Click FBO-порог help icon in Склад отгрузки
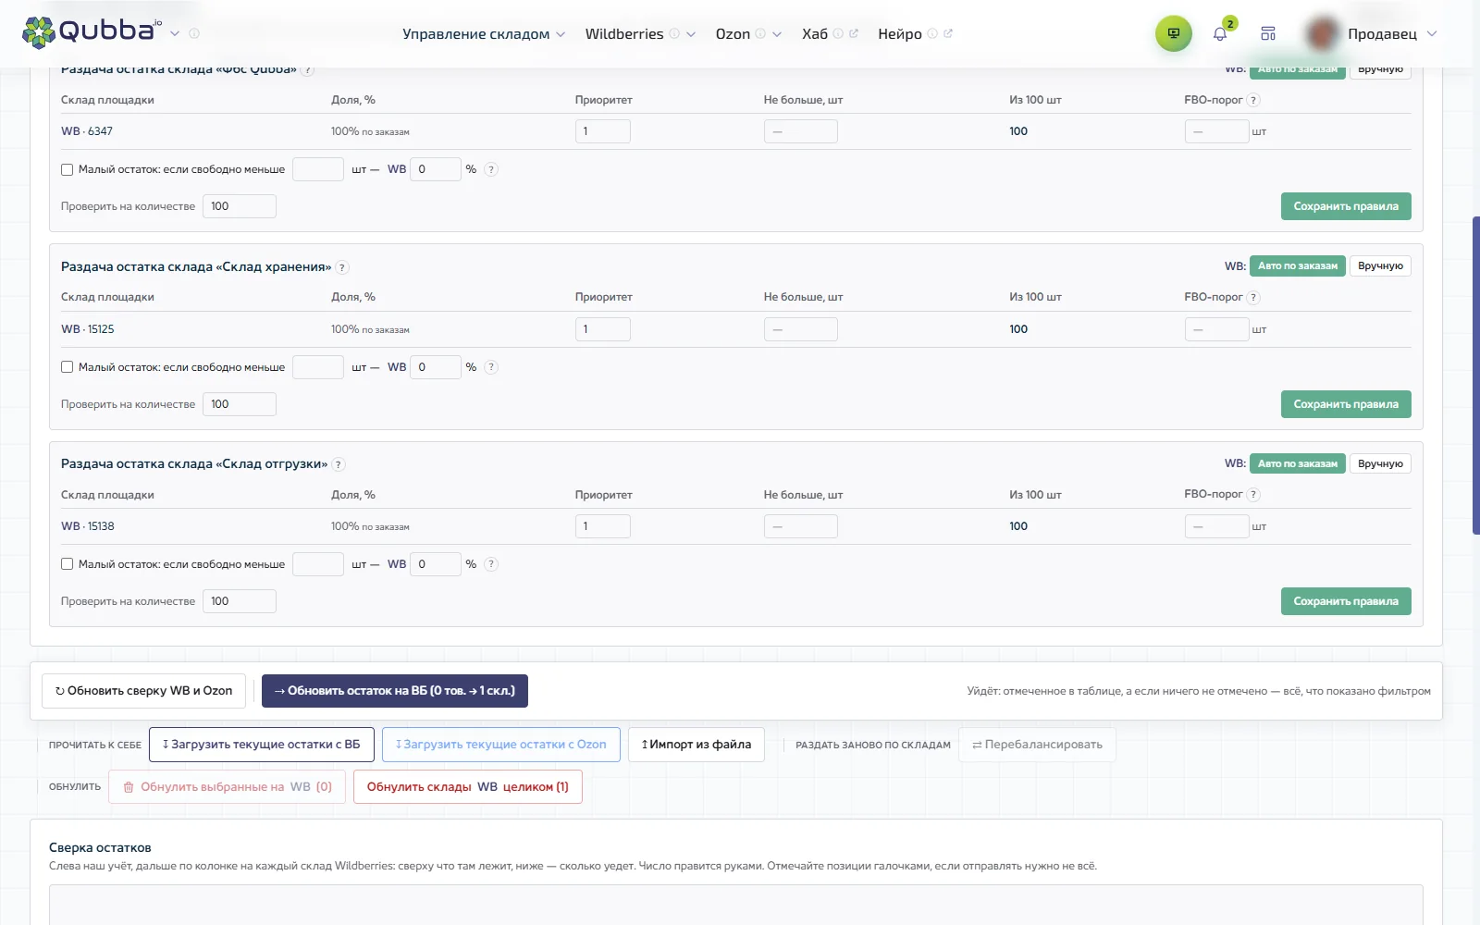Screen dimensions: 1480x925 pos(1253,495)
